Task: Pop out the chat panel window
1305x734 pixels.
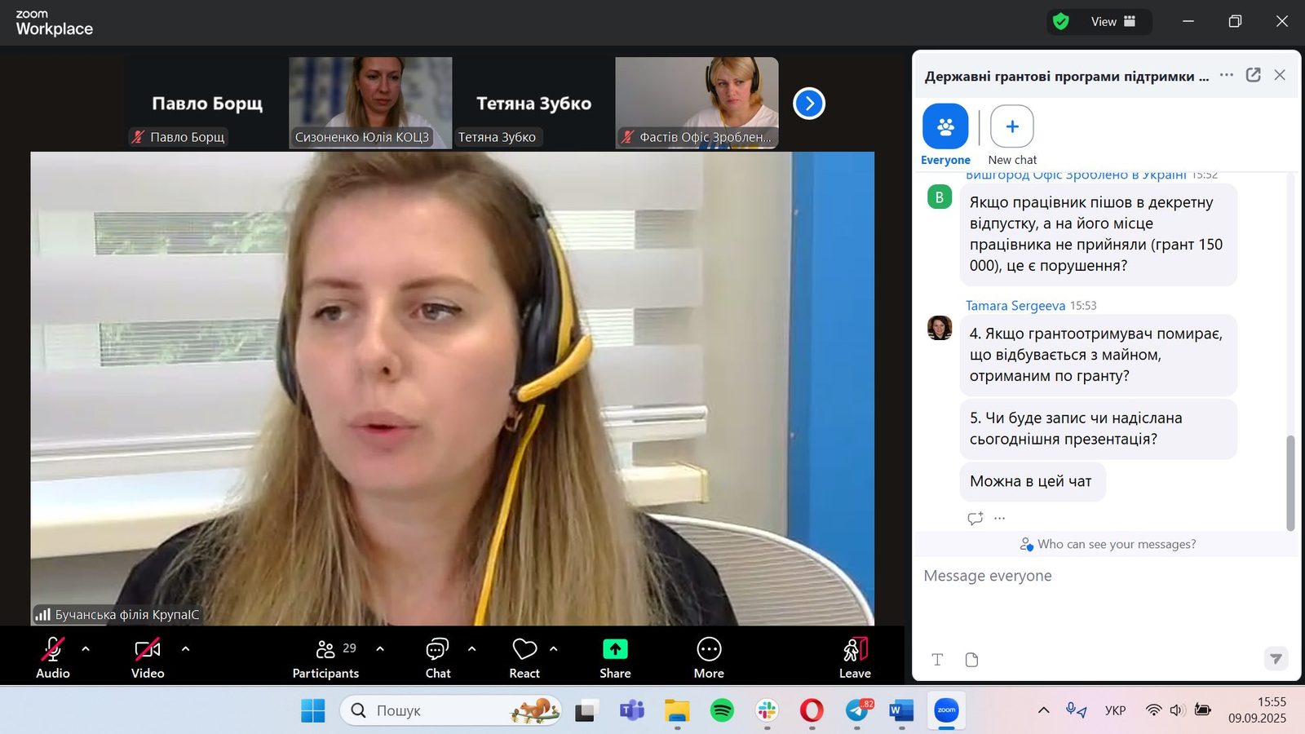Action: pos(1254,75)
